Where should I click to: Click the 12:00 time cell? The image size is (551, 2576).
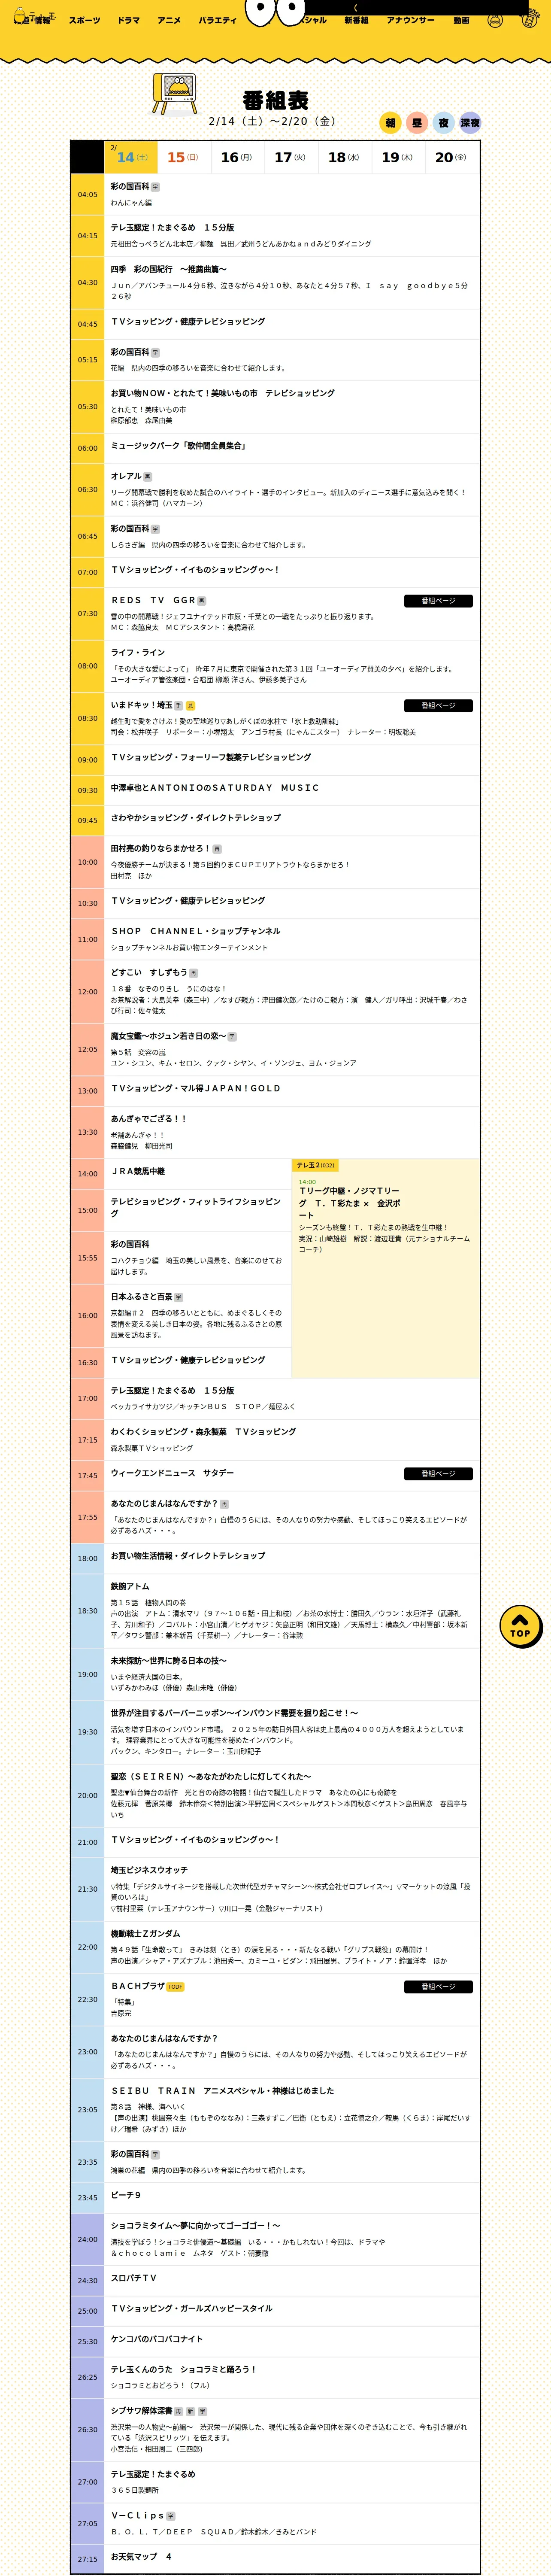pos(88,992)
